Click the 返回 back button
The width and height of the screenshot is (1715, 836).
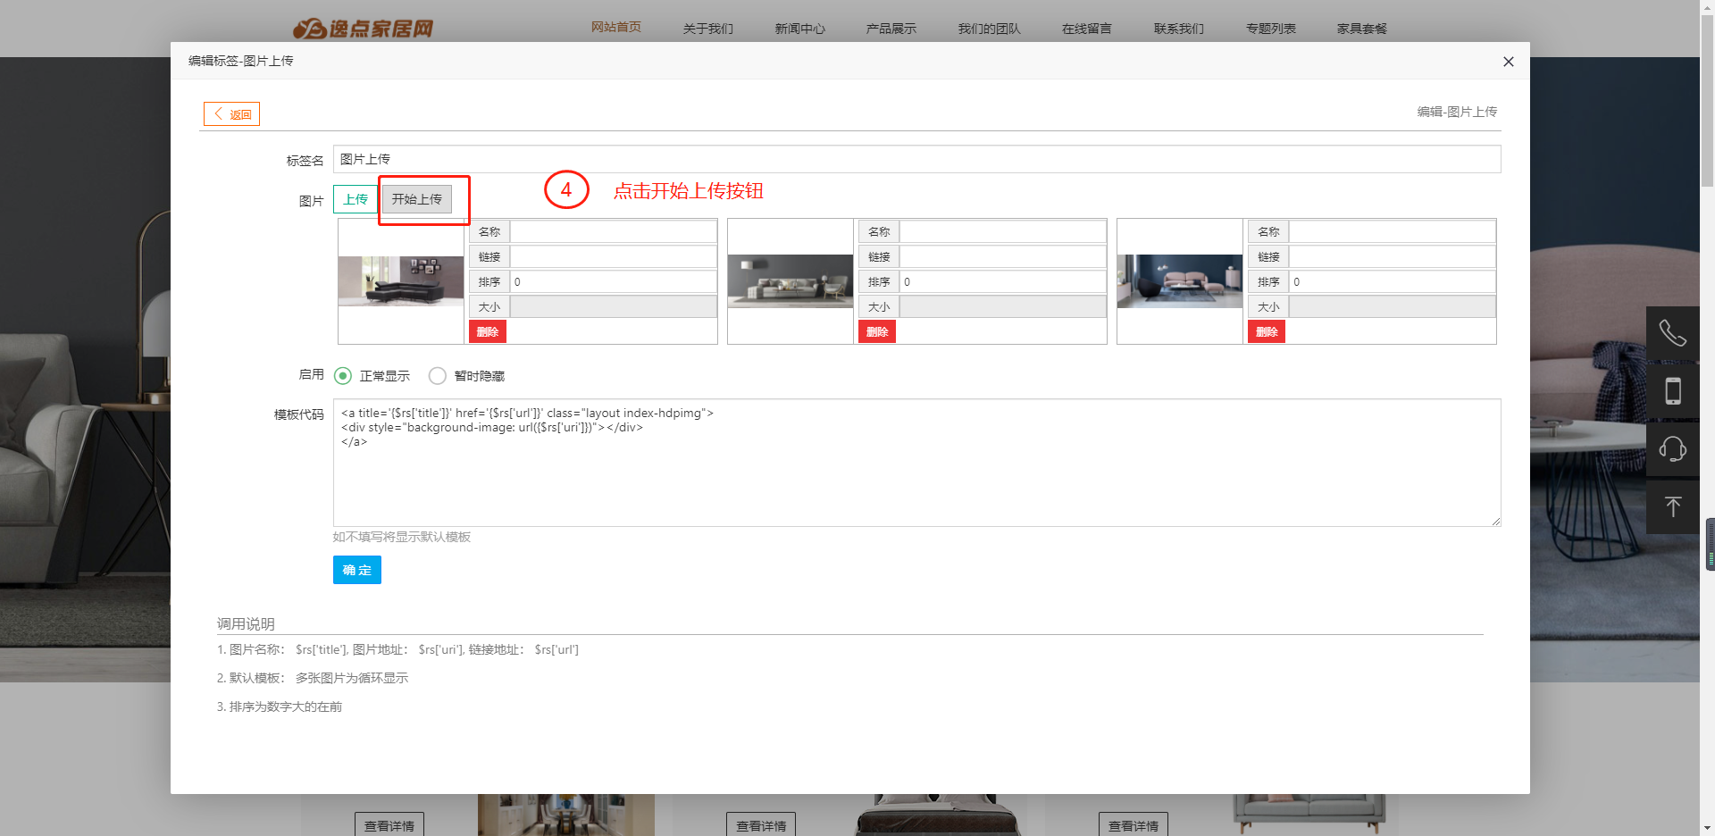(231, 114)
